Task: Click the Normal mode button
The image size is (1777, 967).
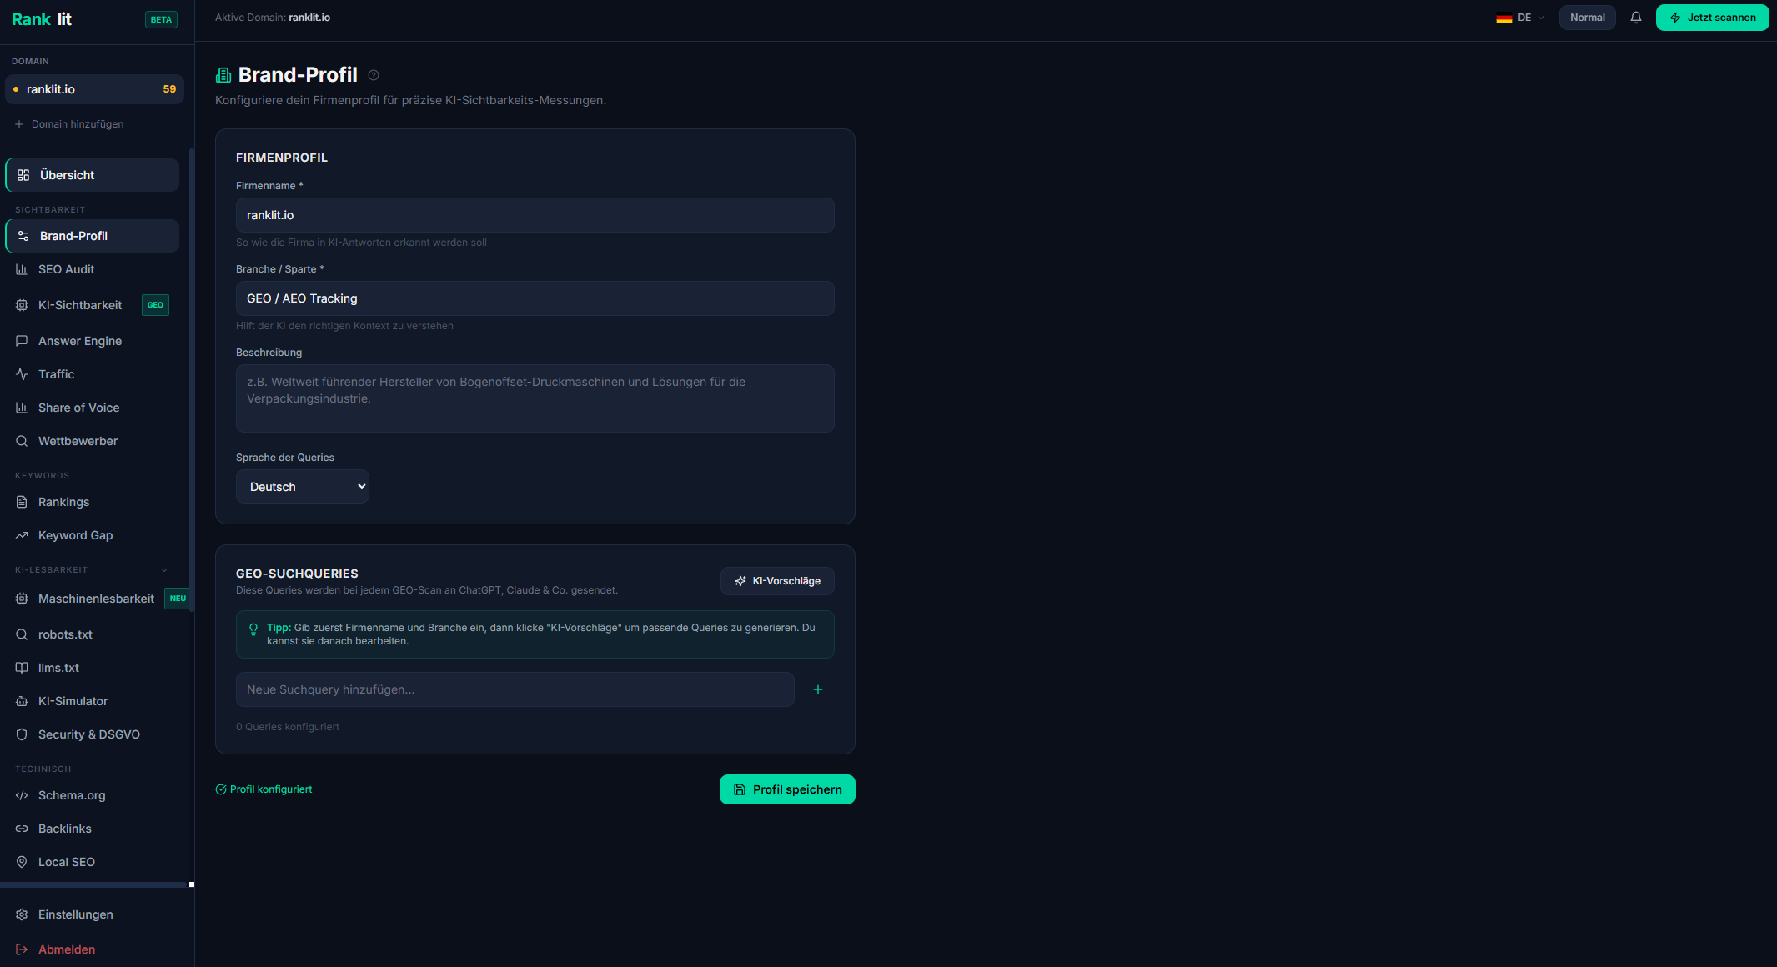Action: point(1587,18)
